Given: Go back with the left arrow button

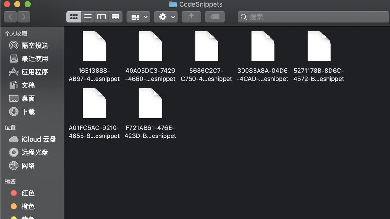Looking at the screenshot, I should pyautogui.click(x=10, y=17).
